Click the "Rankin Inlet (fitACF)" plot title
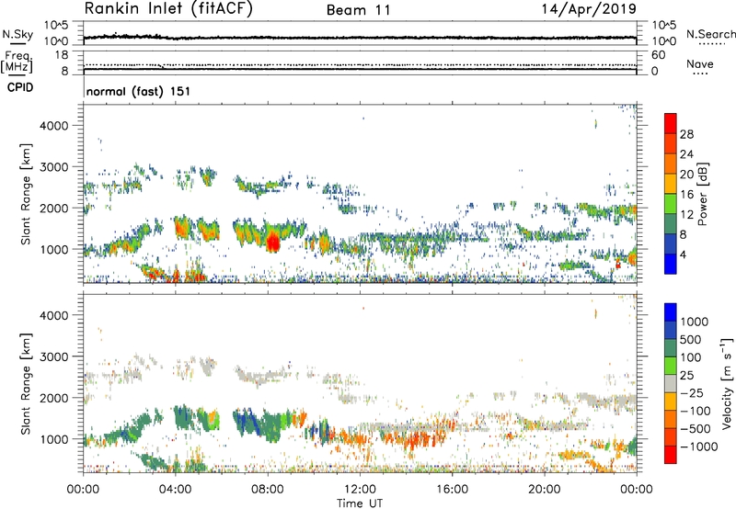This screenshot has height=509, width=736. coord(168,9)
